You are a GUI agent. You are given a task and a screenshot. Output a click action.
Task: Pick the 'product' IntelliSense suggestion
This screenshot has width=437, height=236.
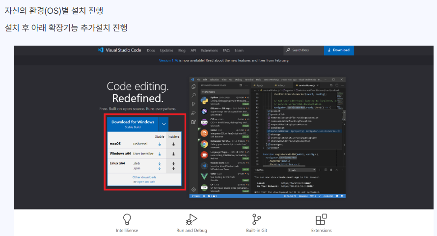coord(304,111)
